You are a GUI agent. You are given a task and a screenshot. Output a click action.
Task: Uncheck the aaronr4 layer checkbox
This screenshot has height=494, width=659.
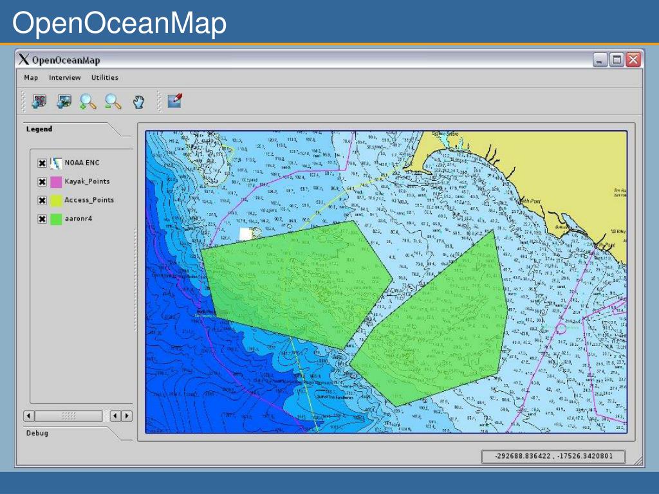42,219
